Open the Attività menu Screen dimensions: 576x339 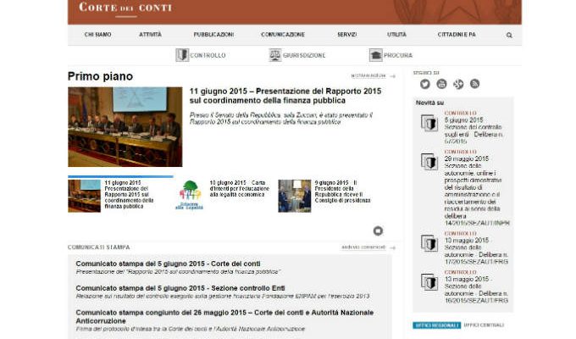(150, 35)
